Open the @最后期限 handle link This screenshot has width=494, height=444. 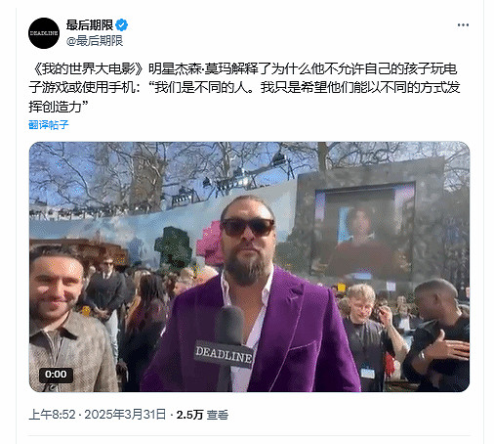click(x=95, y=41)
